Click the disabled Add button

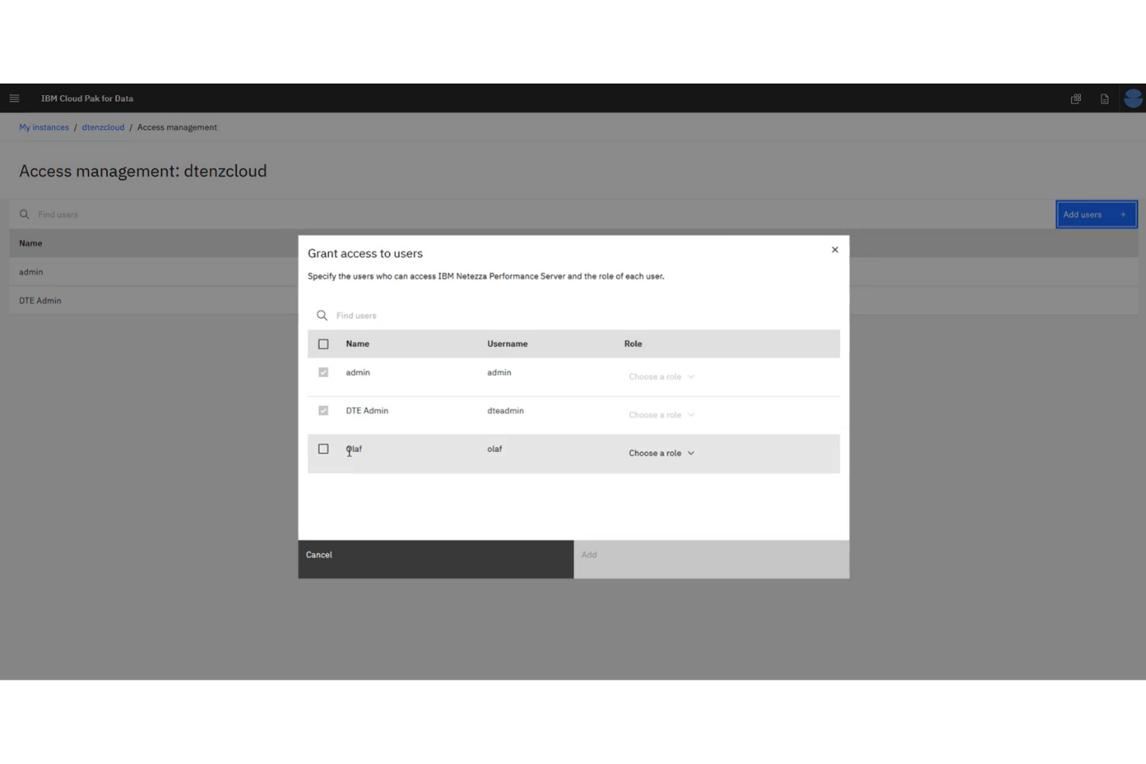click(711, 559)
